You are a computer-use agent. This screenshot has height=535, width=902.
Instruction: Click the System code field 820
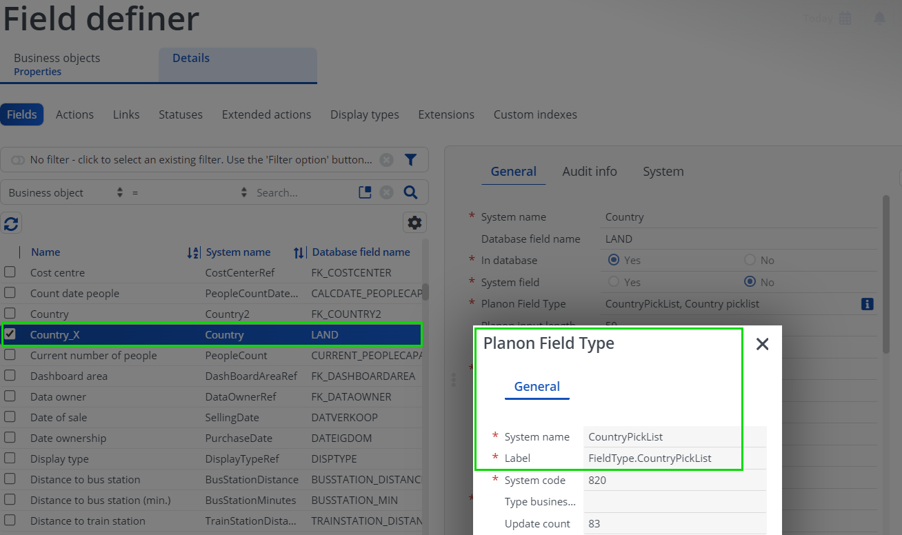(674, 481)
